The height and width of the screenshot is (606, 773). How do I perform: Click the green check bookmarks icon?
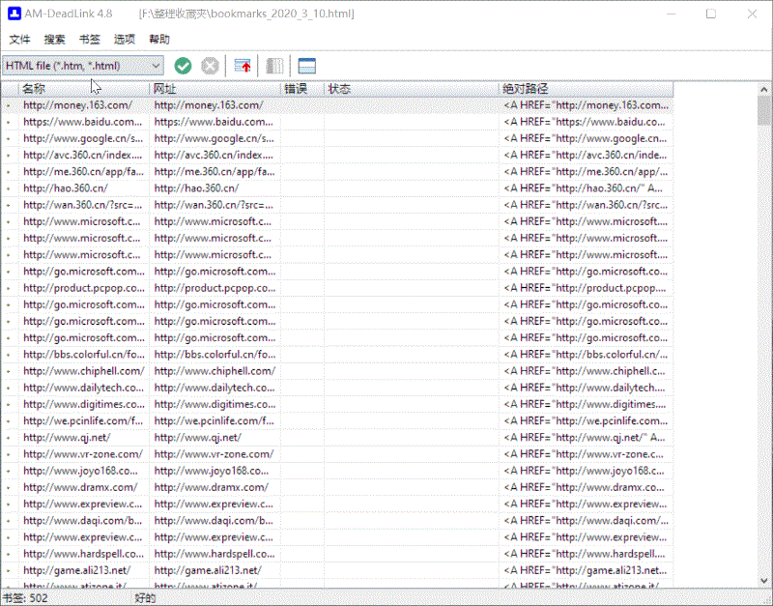(x=183, y=66)
